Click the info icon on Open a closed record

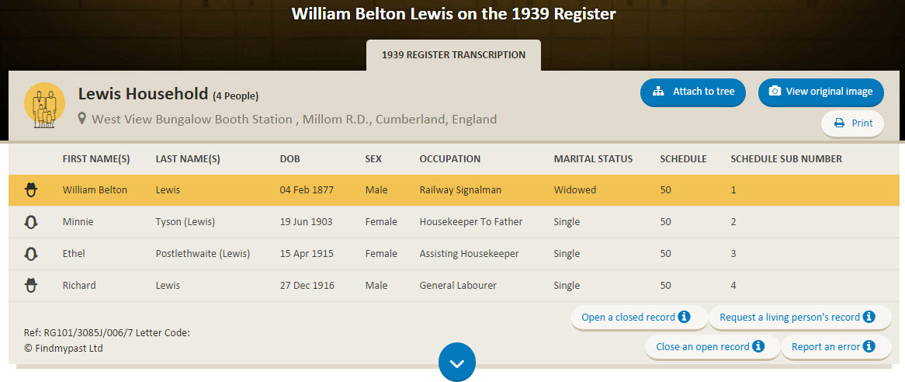click(684, 317)
